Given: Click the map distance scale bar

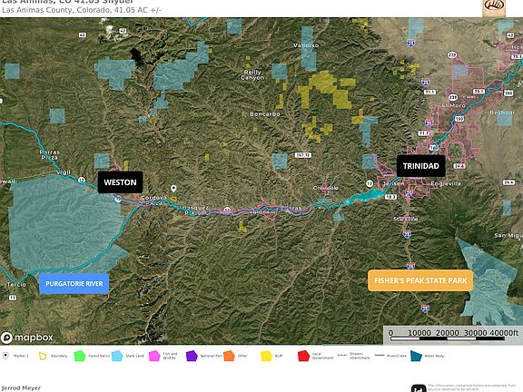Looking at the screenshot, I should pos(453,335).
